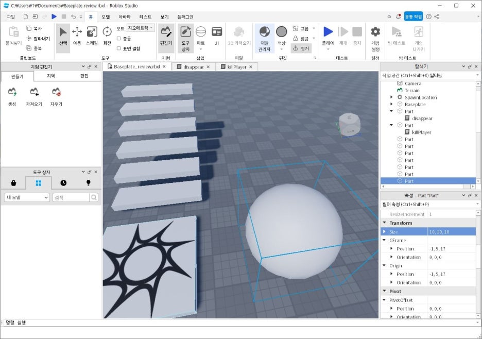This screenshot has height=339, width=482.
Task: Open the My Models (내 모델) dropdown
Action: (27, 197)
